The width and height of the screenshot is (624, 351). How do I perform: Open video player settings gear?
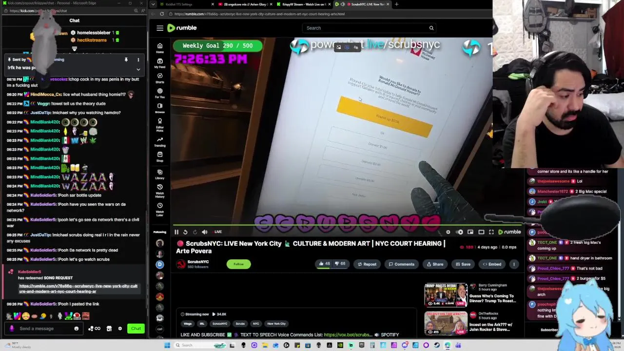tap(448, 232)
